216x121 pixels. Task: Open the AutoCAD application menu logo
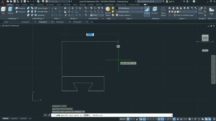[3, 2]
